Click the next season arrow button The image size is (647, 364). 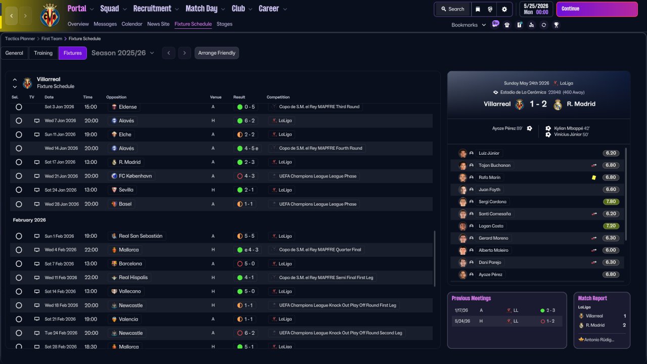[184, 53]
